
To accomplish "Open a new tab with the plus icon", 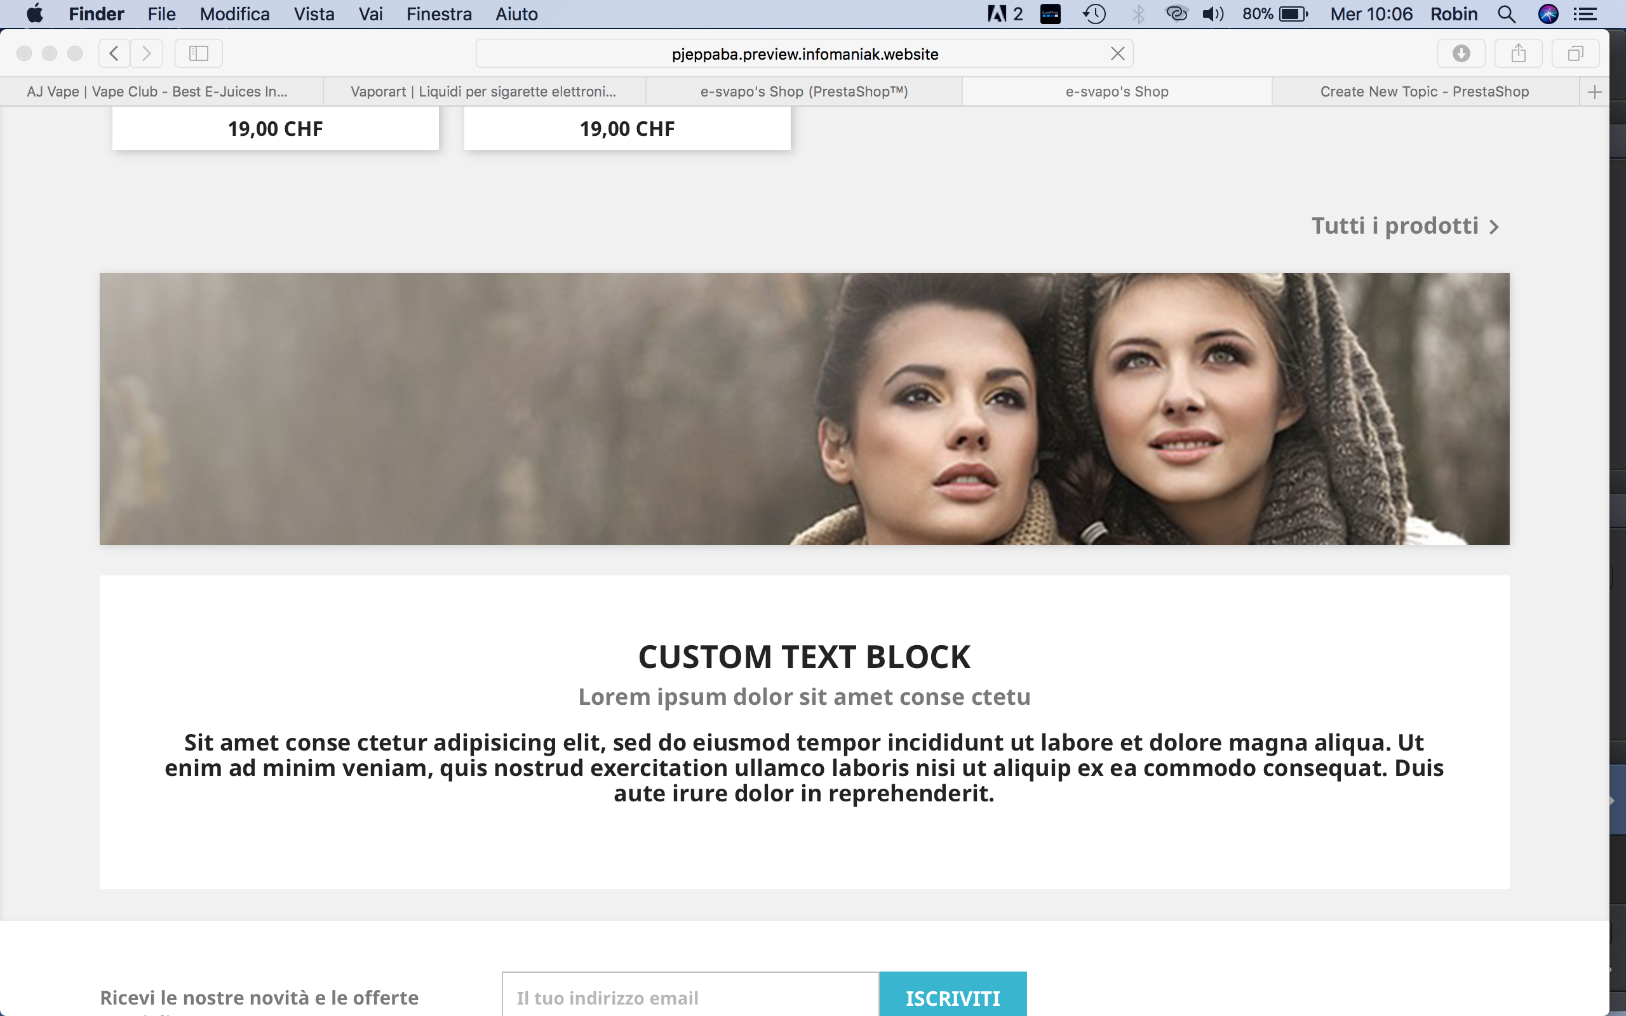I will coord(1594,91).
